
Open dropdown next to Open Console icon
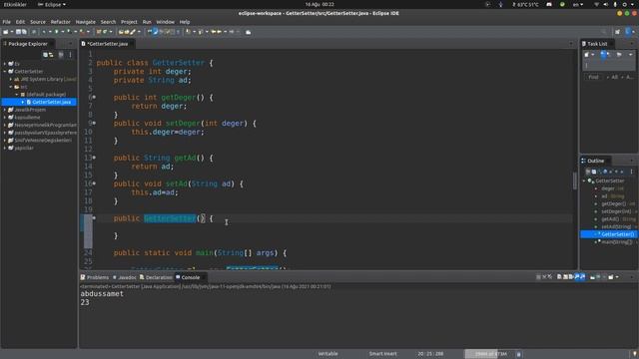coord(617,277)
